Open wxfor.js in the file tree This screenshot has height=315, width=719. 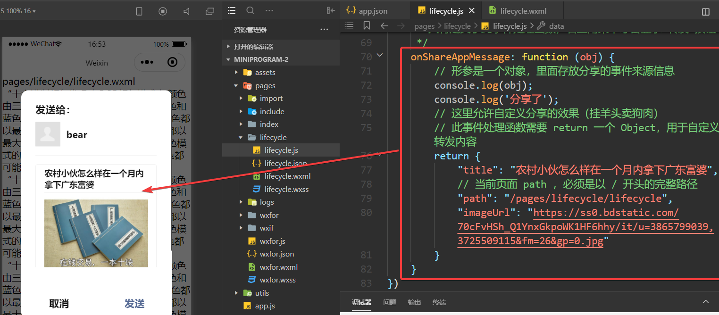pyautogui.click(x=281, y=241)
